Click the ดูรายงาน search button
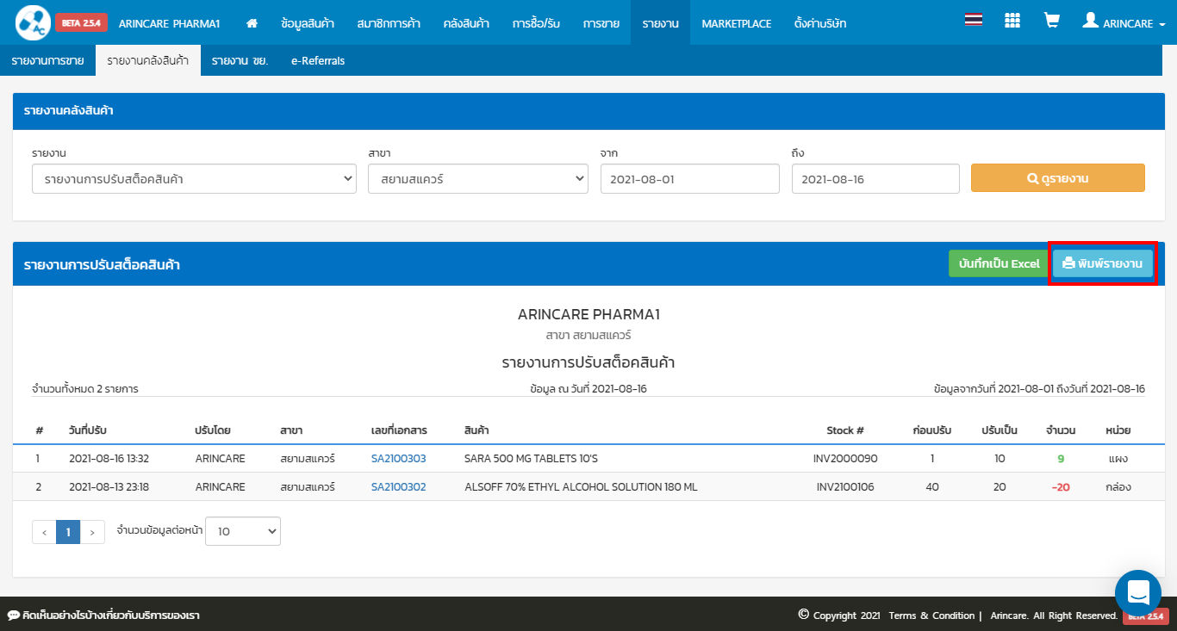Image resolution: width=1177 pixels, height=631 pixels. coord(1058,178)
